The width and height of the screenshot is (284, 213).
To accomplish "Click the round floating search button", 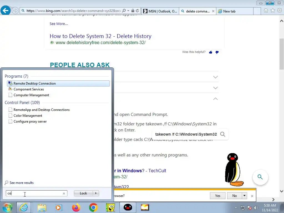I will [260, 177].
